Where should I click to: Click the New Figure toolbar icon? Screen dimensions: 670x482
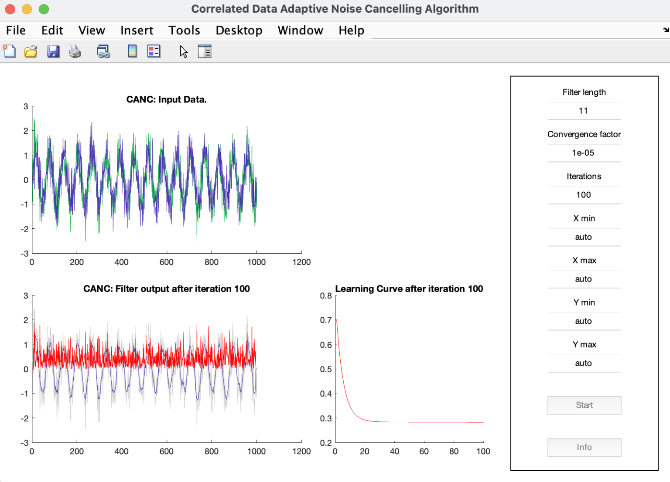(x=10, y=51)
